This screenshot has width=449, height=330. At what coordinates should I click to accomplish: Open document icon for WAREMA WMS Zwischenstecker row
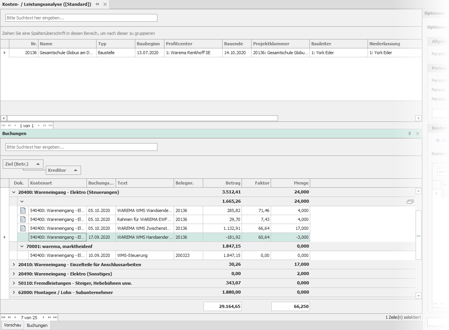coord(22,228)
